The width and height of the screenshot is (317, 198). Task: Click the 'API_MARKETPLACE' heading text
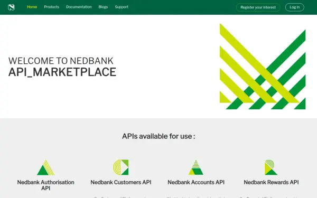pyautogui.click(x=62, y=72)
